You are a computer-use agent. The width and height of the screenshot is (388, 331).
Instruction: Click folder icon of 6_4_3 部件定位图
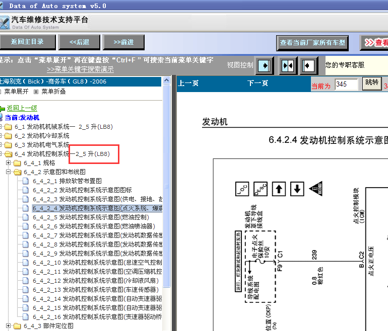[17, 326]
